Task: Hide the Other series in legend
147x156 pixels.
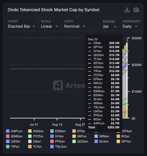Action: pyautogui.click(x=35, y=142)
